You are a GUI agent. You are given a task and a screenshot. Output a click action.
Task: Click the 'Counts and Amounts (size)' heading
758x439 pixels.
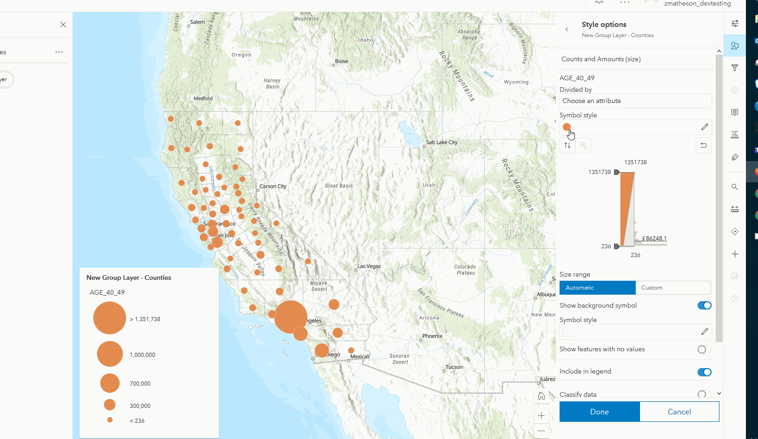[601, 59]
